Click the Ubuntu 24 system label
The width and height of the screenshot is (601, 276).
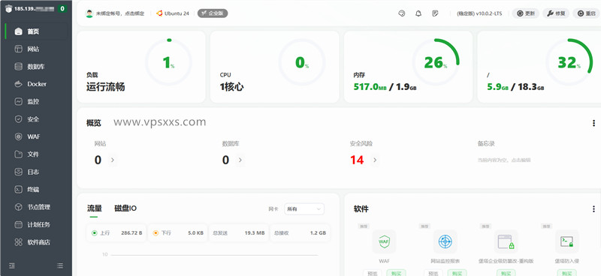(x=177, y=13)
